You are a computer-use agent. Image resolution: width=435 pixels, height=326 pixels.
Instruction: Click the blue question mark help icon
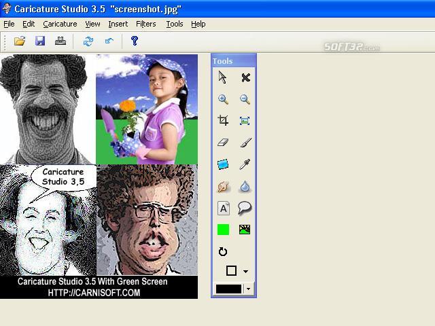pyautogui.click(x=135, y=41)
